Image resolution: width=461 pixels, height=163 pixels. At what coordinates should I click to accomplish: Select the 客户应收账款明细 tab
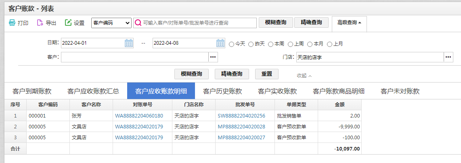click(161, 91)
